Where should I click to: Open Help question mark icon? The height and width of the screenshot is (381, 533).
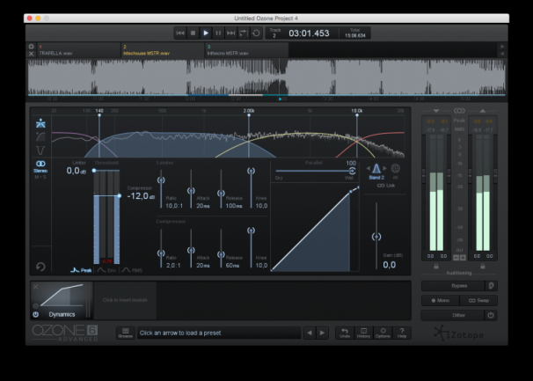point(401,333)
